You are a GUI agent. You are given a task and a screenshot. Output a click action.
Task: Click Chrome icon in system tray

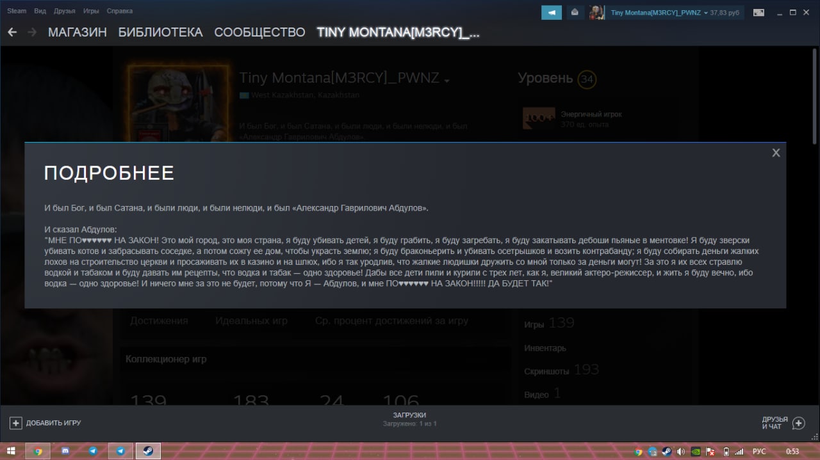[639, 452]
